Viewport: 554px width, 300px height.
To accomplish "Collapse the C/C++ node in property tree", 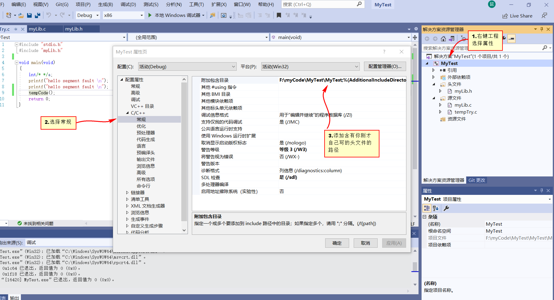I will (128, 113).
